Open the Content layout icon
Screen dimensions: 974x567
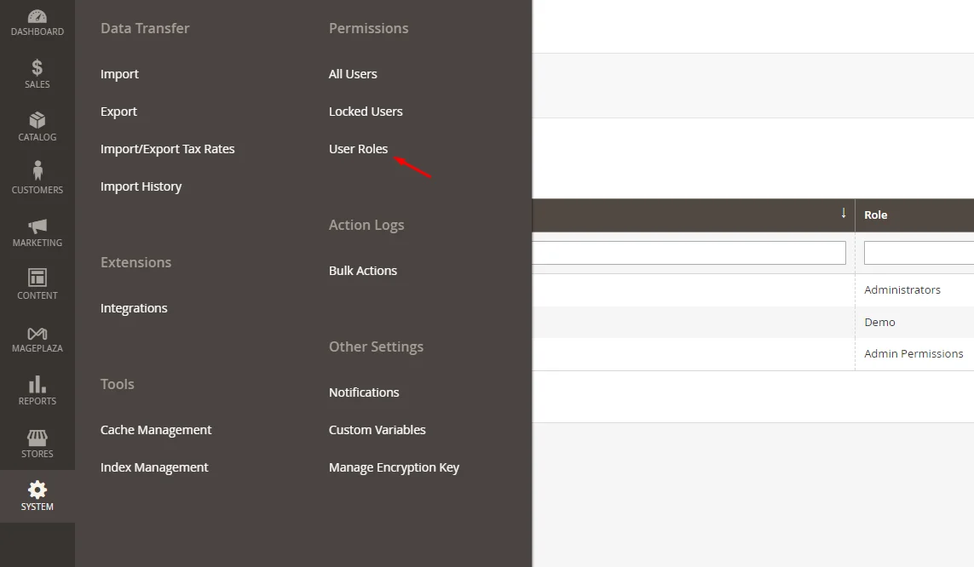(37, 278)
